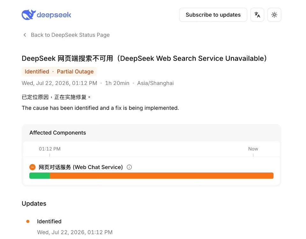The width and height of the screenshot is (306, 239).
Task: Click the incident title heading
Action: (x=144, y=58)
